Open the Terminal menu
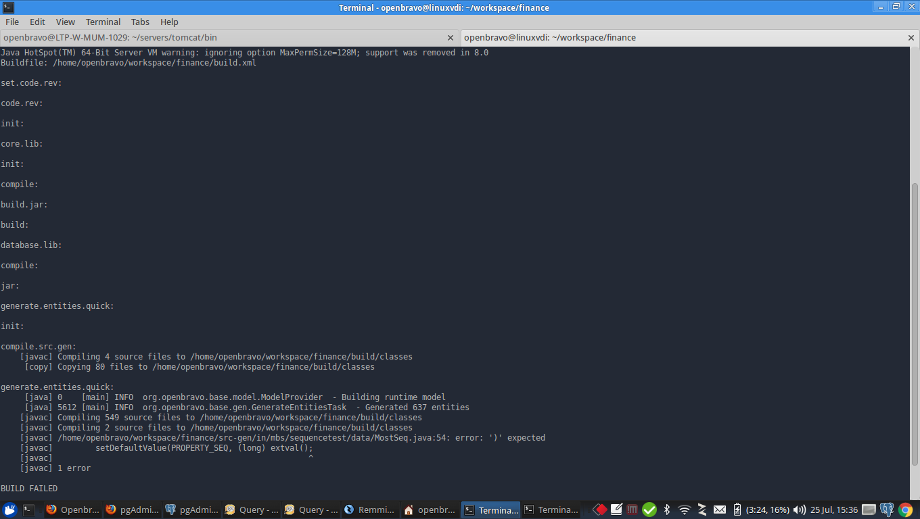This screenshot has width=920, height=519. click(103, 22)
